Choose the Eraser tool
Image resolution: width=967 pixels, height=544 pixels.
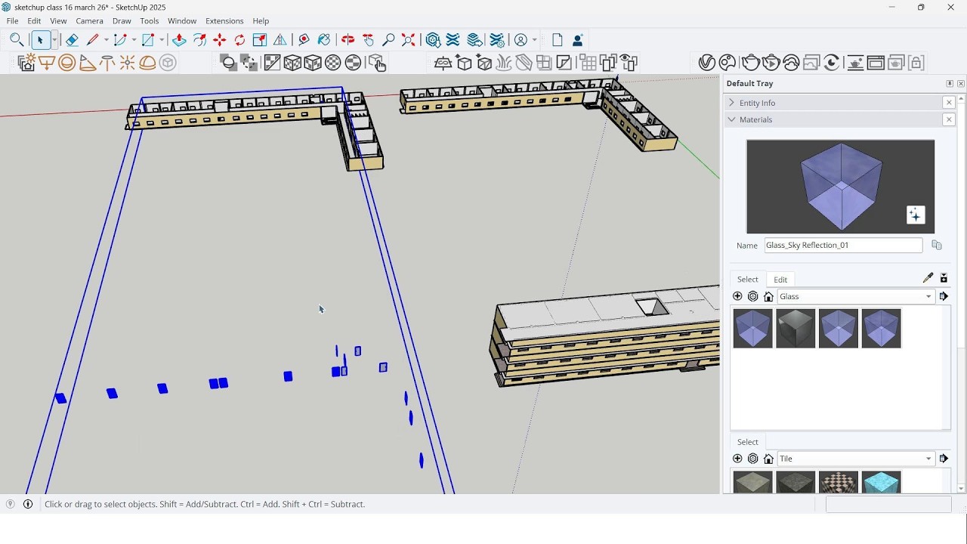point(72,40)
